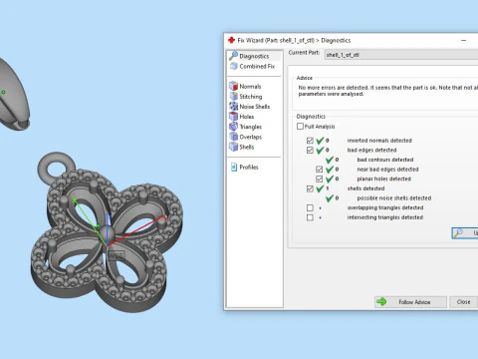Click the green checkmark beside near bad edges

(330, 170)
